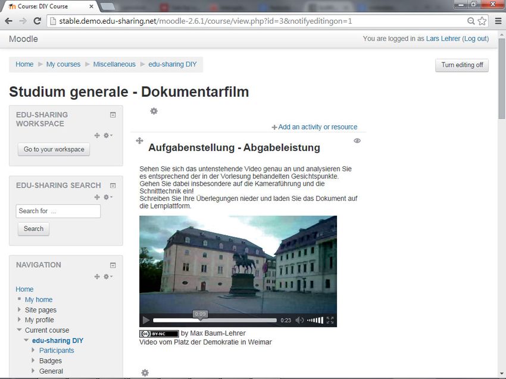This screenshot has height=379, width=506.
Task: Expand the Site pages tree node
Action: 20,310
